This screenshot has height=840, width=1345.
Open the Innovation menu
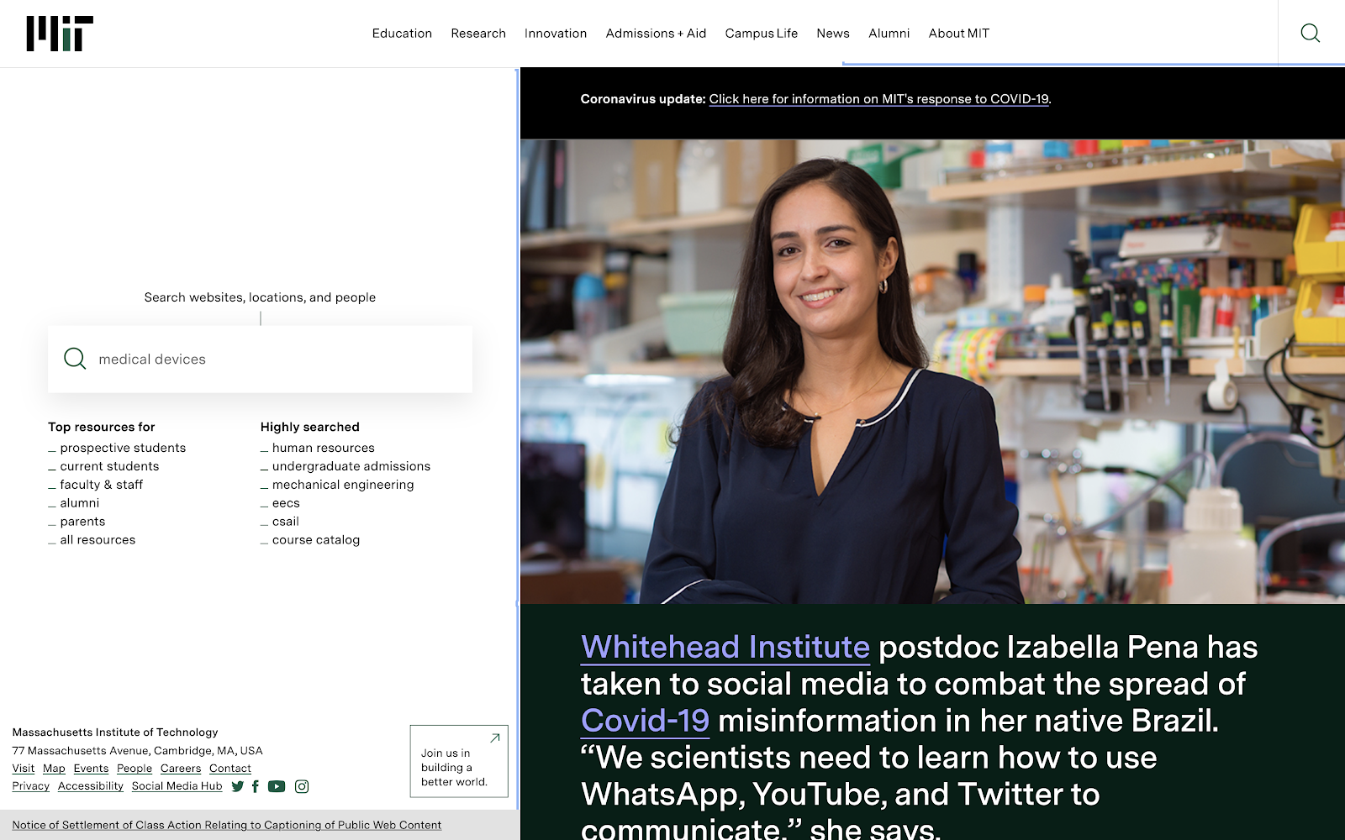tap(556, 34)
